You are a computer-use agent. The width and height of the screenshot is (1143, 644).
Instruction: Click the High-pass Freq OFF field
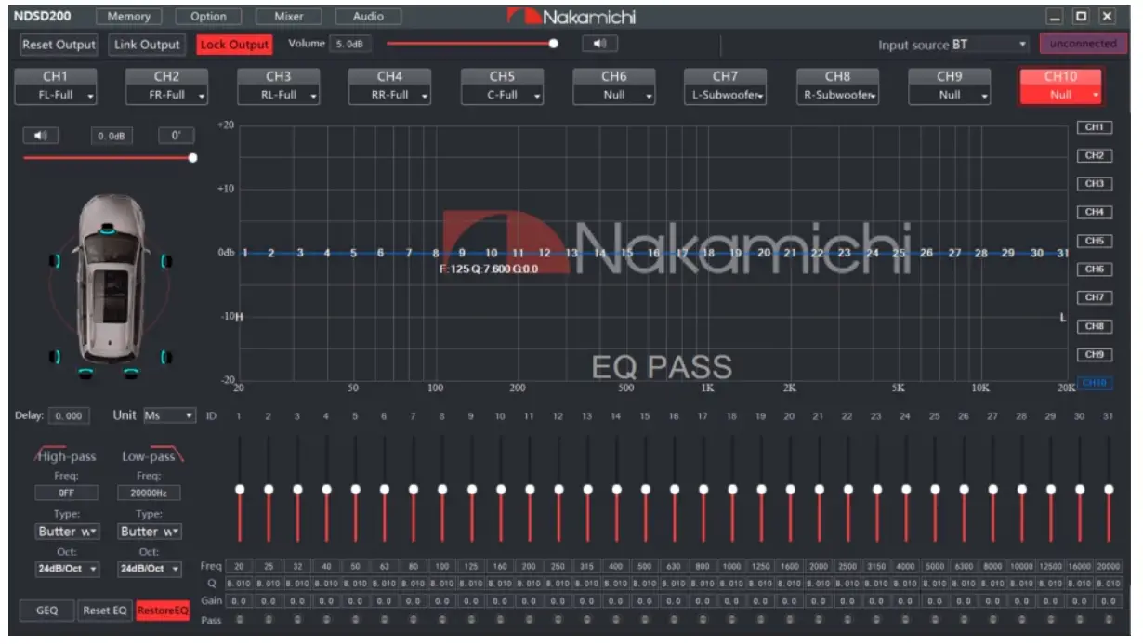pos(65,493)
